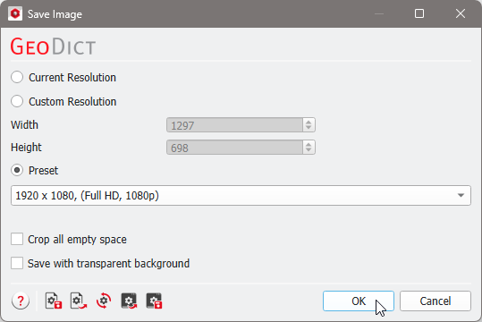
Task: Click the GeoDict icon in title bar
Action: point(15,13)
